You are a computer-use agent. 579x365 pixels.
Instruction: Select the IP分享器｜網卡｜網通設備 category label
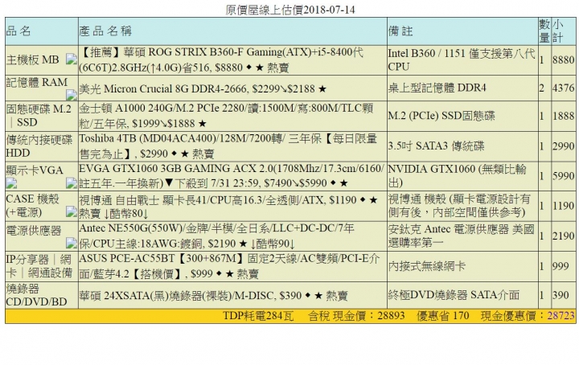(x=39, y=266)
